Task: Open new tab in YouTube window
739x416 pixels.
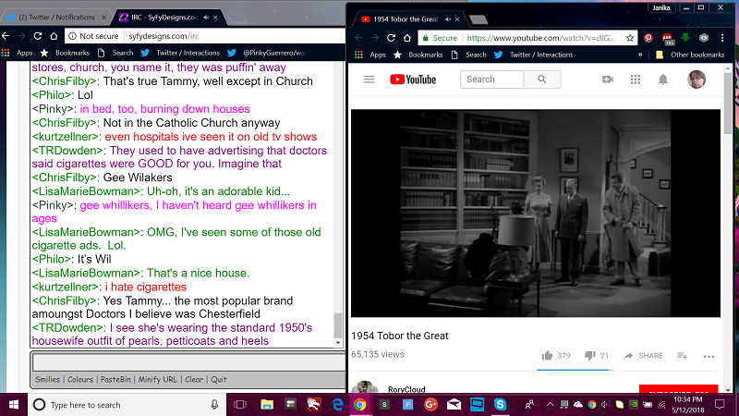Action: coord(479,19)
